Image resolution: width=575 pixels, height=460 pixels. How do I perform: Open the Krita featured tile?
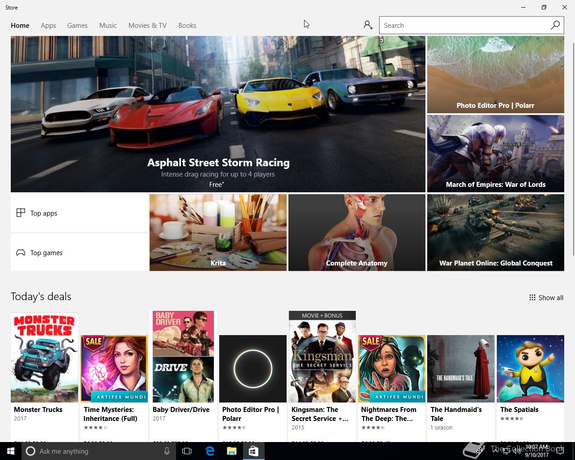[x=218, y=233]
